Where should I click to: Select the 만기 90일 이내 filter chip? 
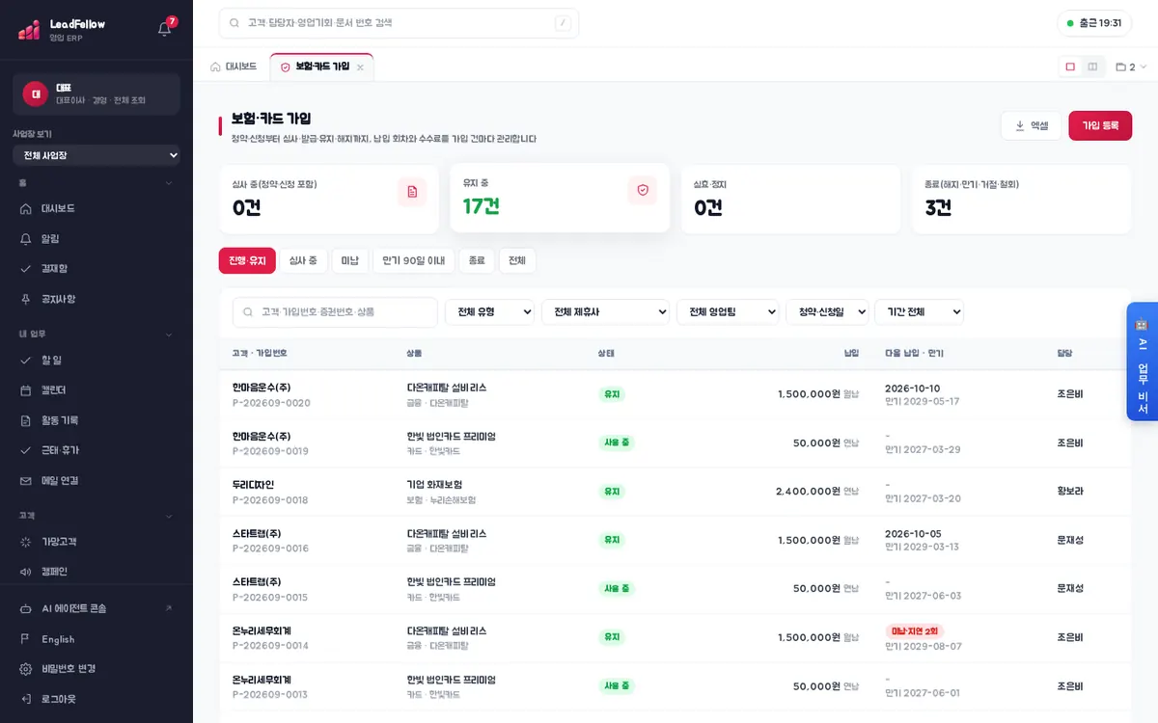(x=414, y=260)
